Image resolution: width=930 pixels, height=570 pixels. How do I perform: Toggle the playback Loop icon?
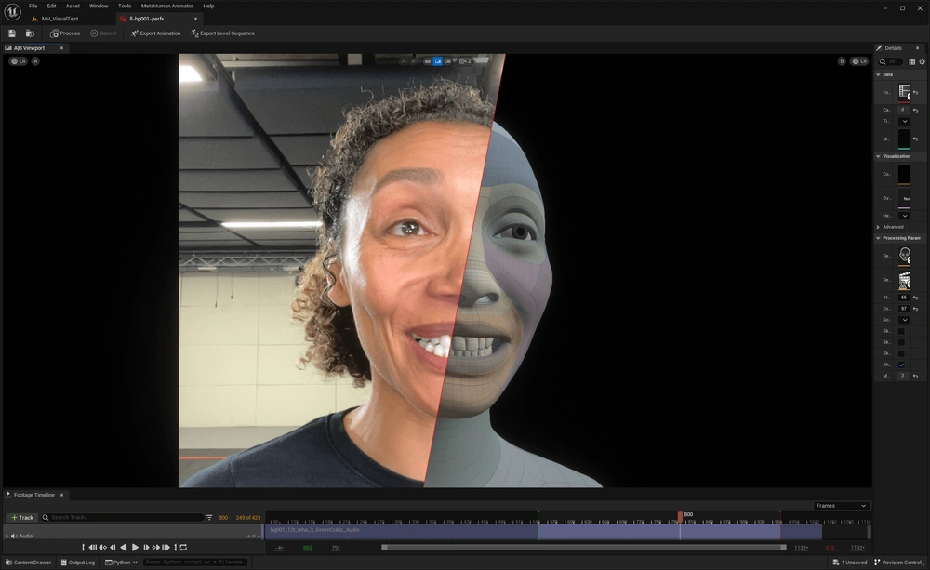(x=183, y=548)
